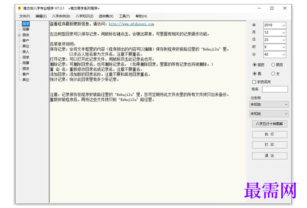Maximize the 南方排八字 window
This screenshot has width=307, height=208.
click(272, 8)
